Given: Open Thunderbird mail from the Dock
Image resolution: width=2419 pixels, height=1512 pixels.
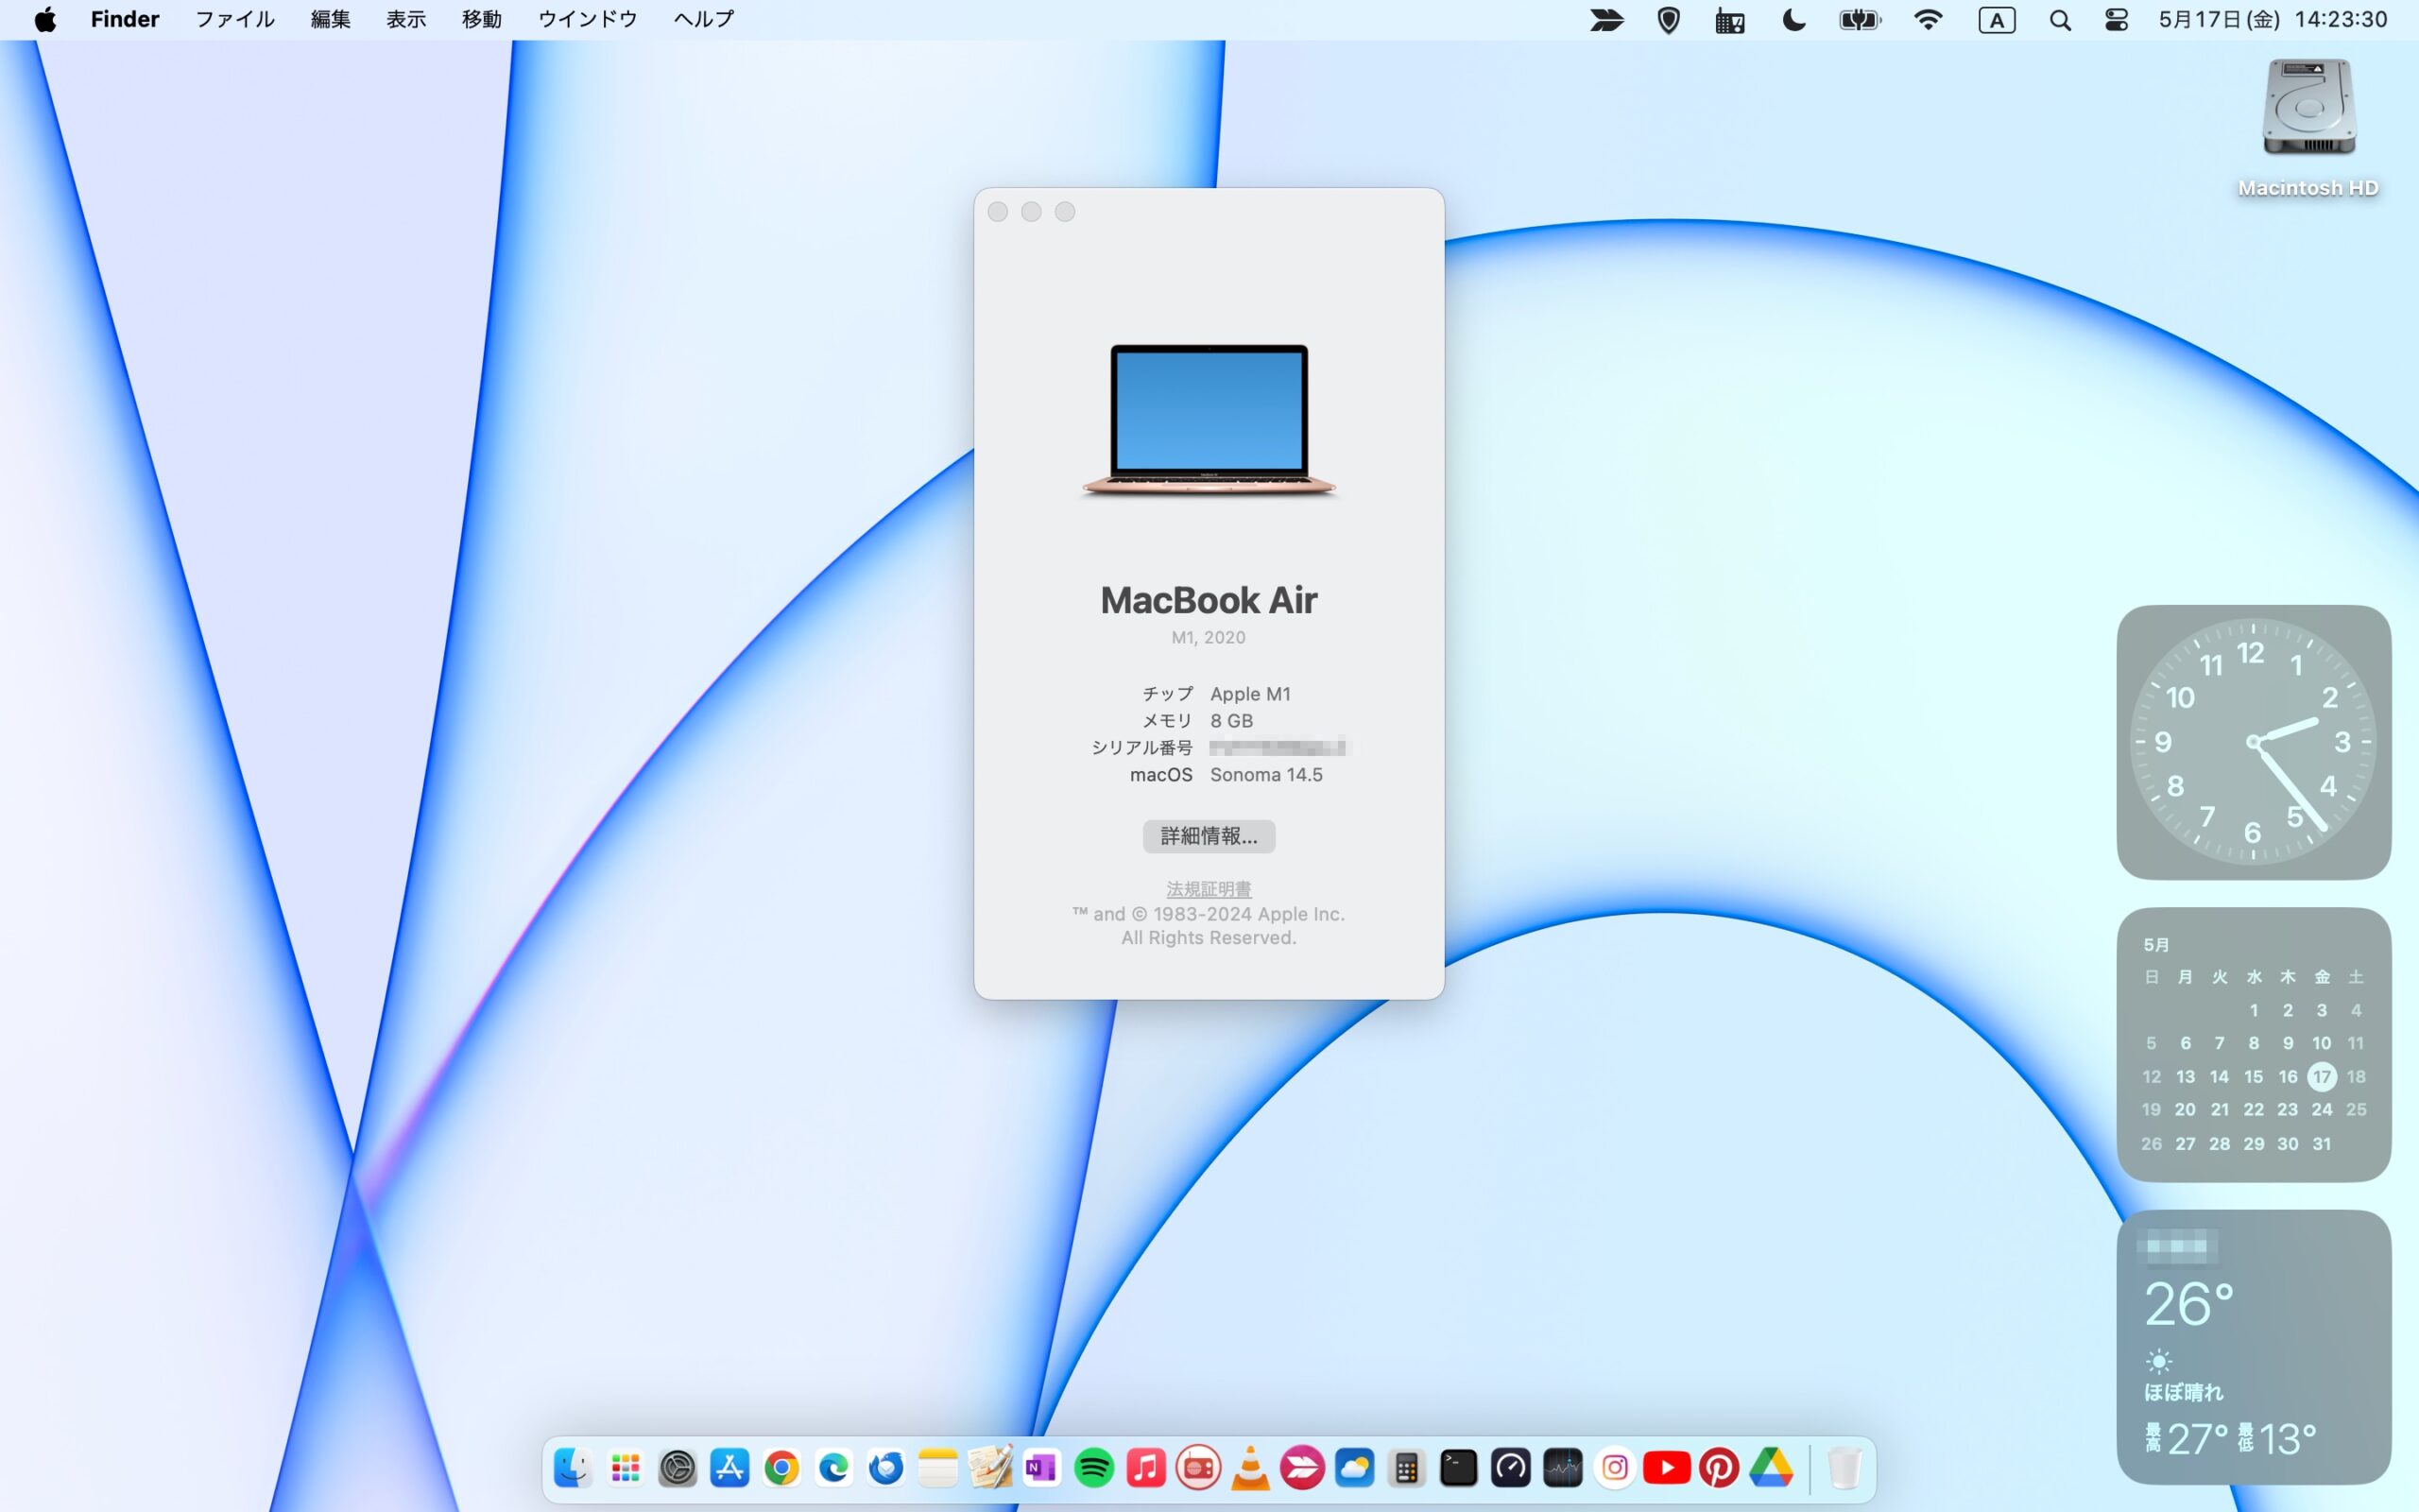Looking at the screenshot, I should tap(885, 1468).
